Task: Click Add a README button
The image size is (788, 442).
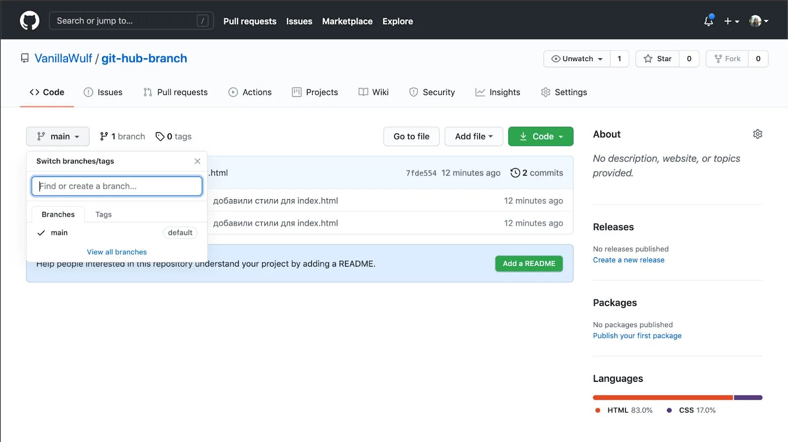Action: pos(529,264)
